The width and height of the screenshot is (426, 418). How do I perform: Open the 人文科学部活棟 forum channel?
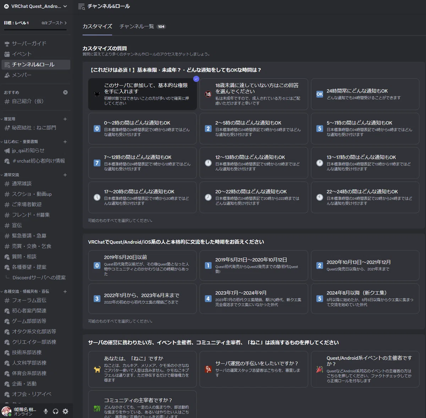(36, 363)
